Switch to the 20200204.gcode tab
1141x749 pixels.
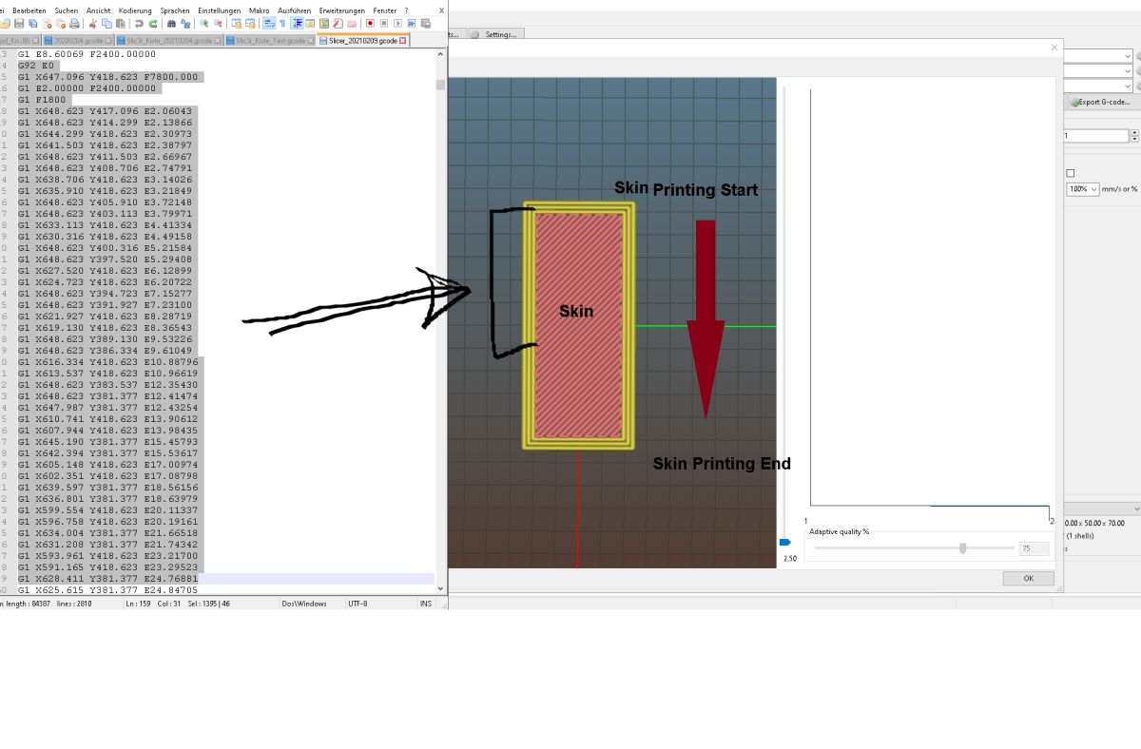[76, 40]
